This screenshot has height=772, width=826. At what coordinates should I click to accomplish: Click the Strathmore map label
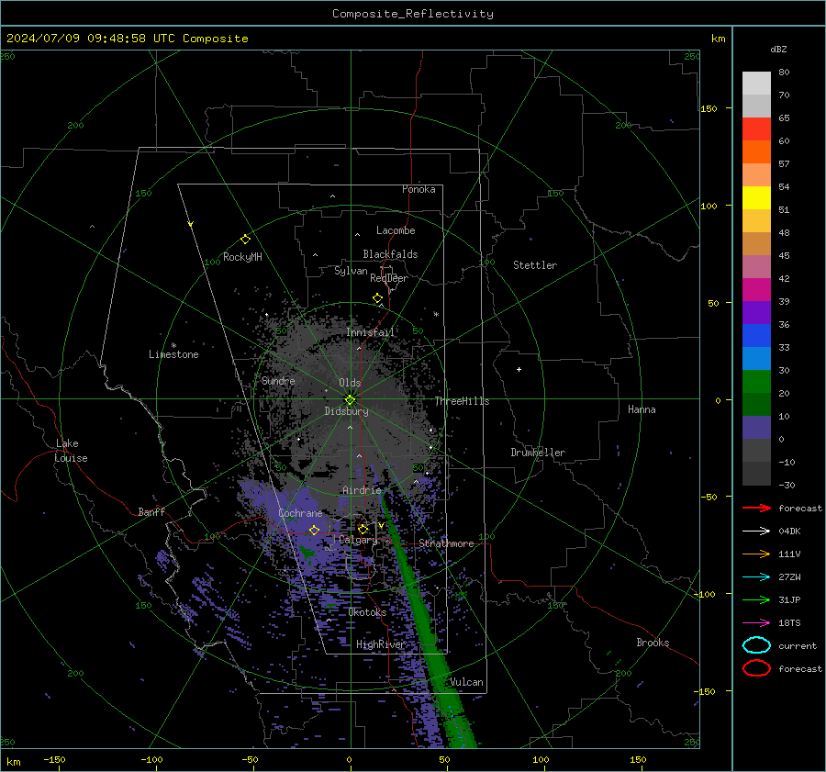coord(447,543)
